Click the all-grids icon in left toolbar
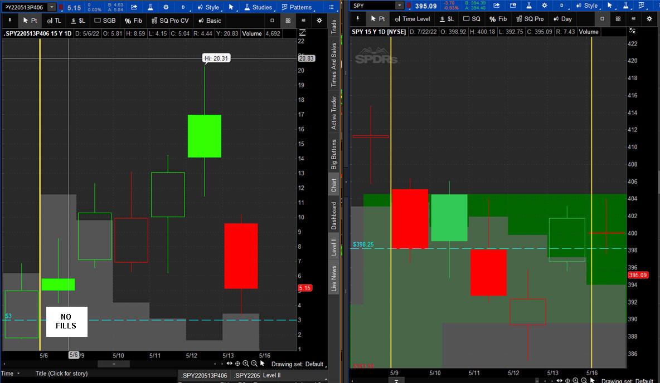The width and height of the screenshot is (660, 383). (303, 20)
